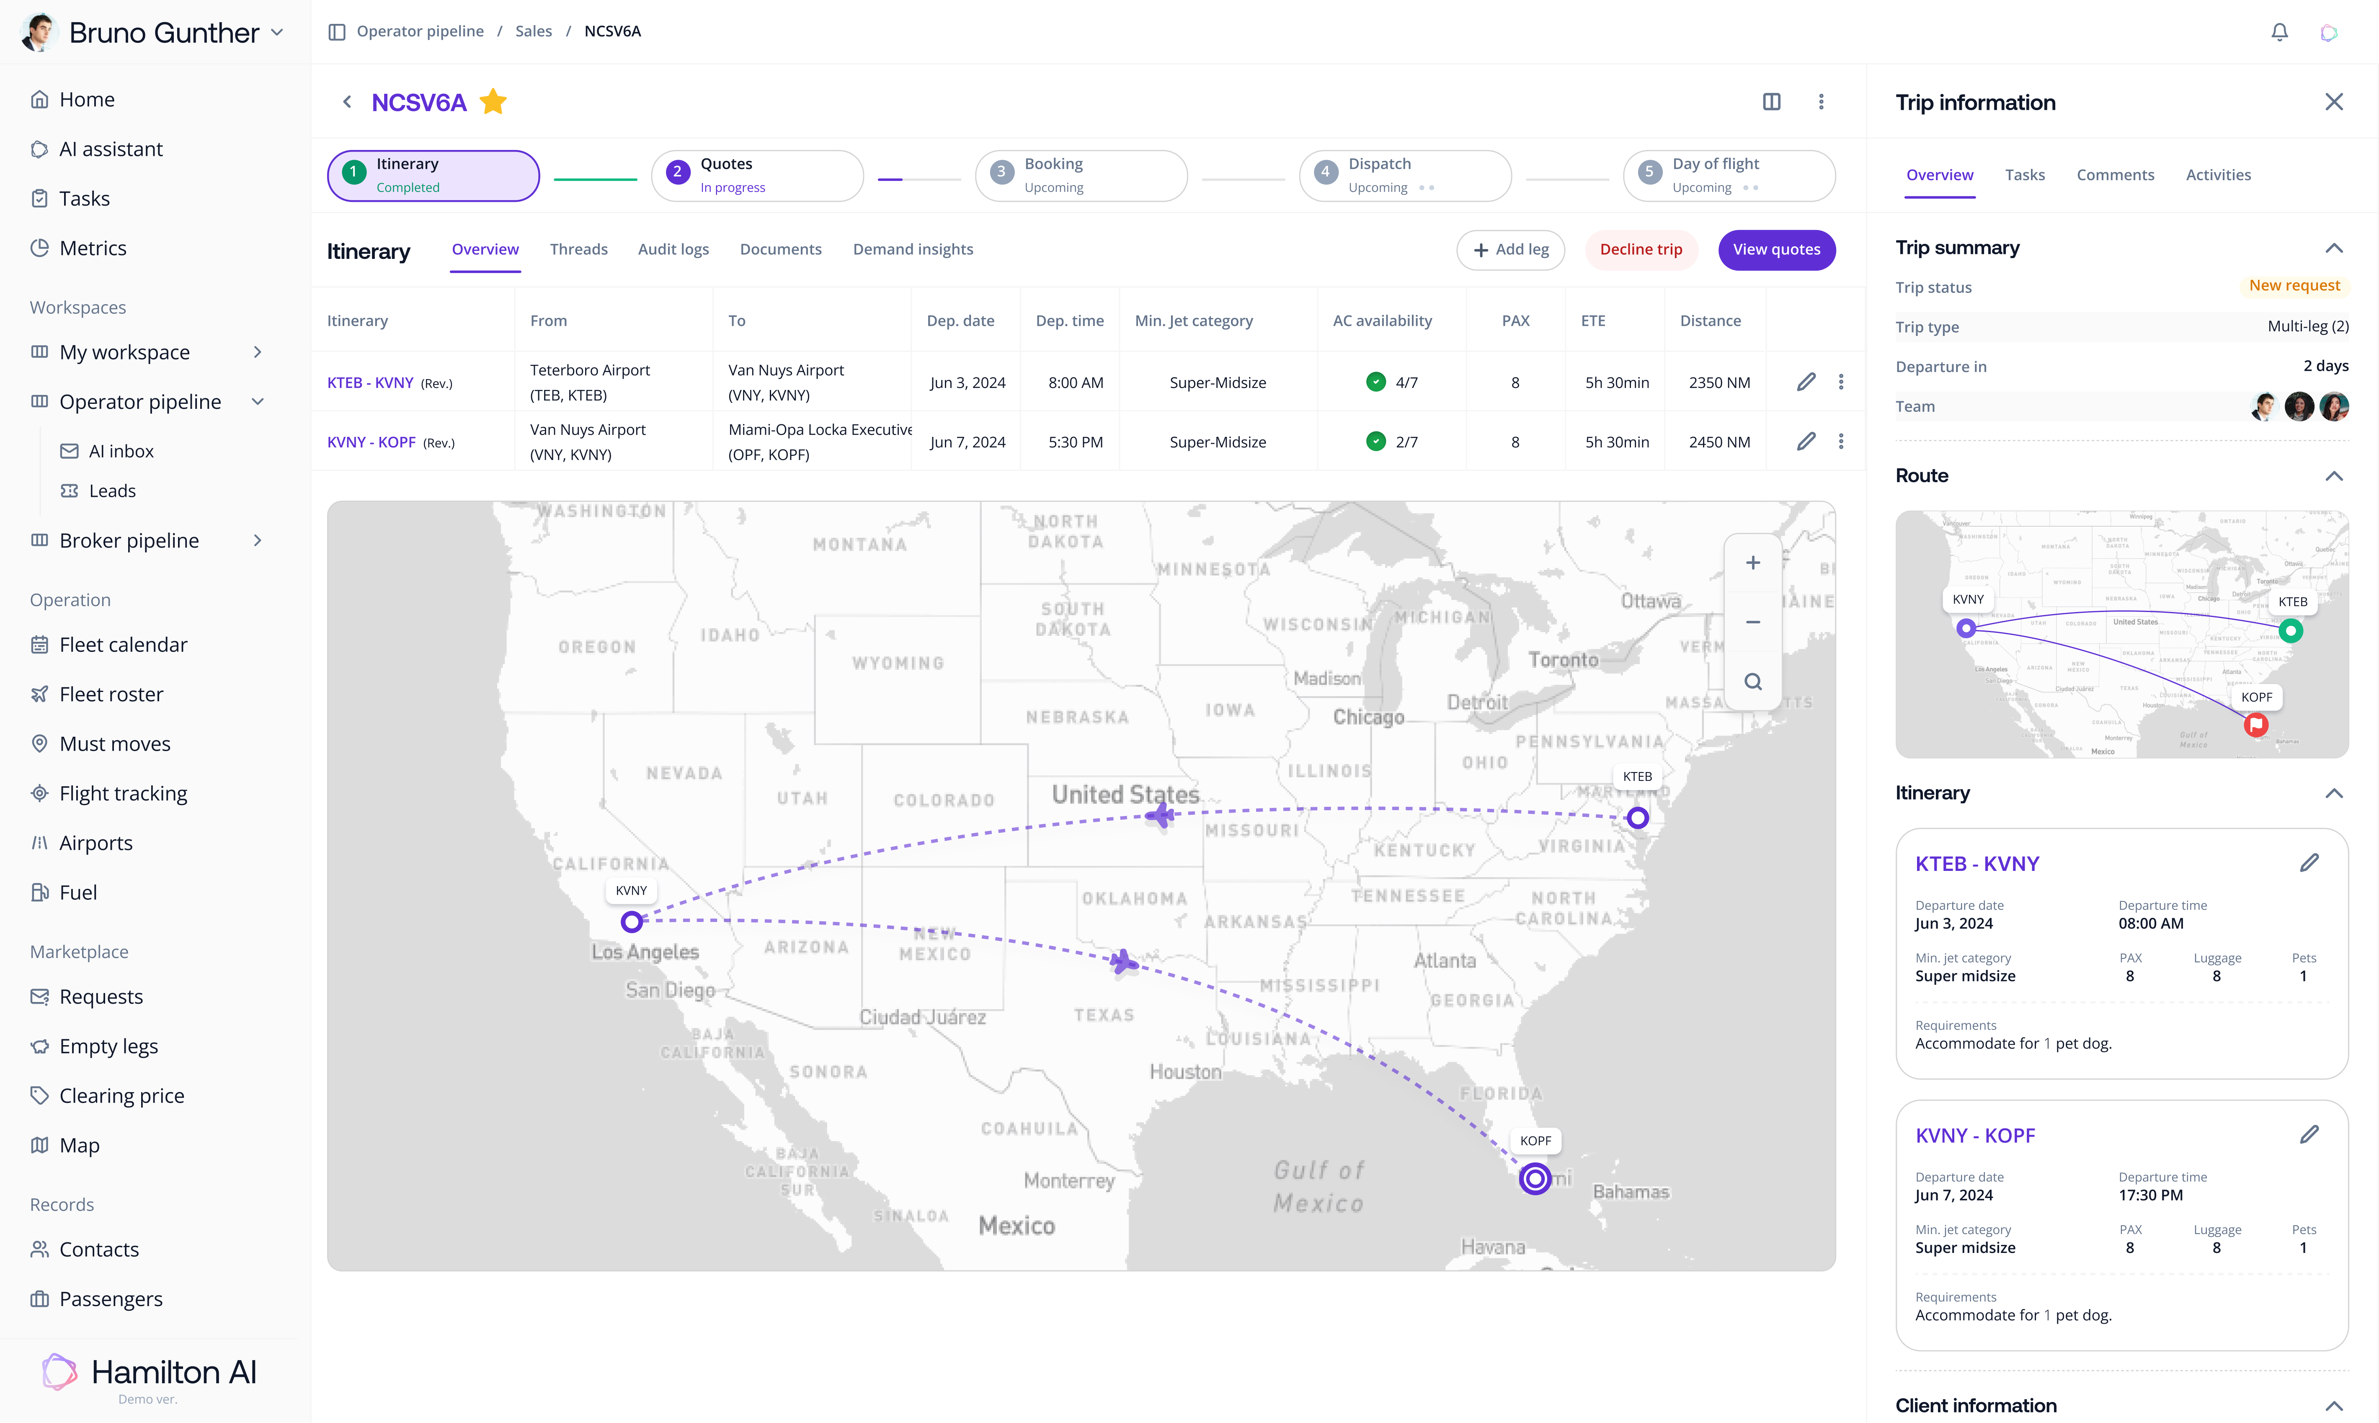This screenshot has width=2379, height=1423.
Task: Edit KVNY - KOPF itinerary card
Action: click(x=2309, y=1134)
